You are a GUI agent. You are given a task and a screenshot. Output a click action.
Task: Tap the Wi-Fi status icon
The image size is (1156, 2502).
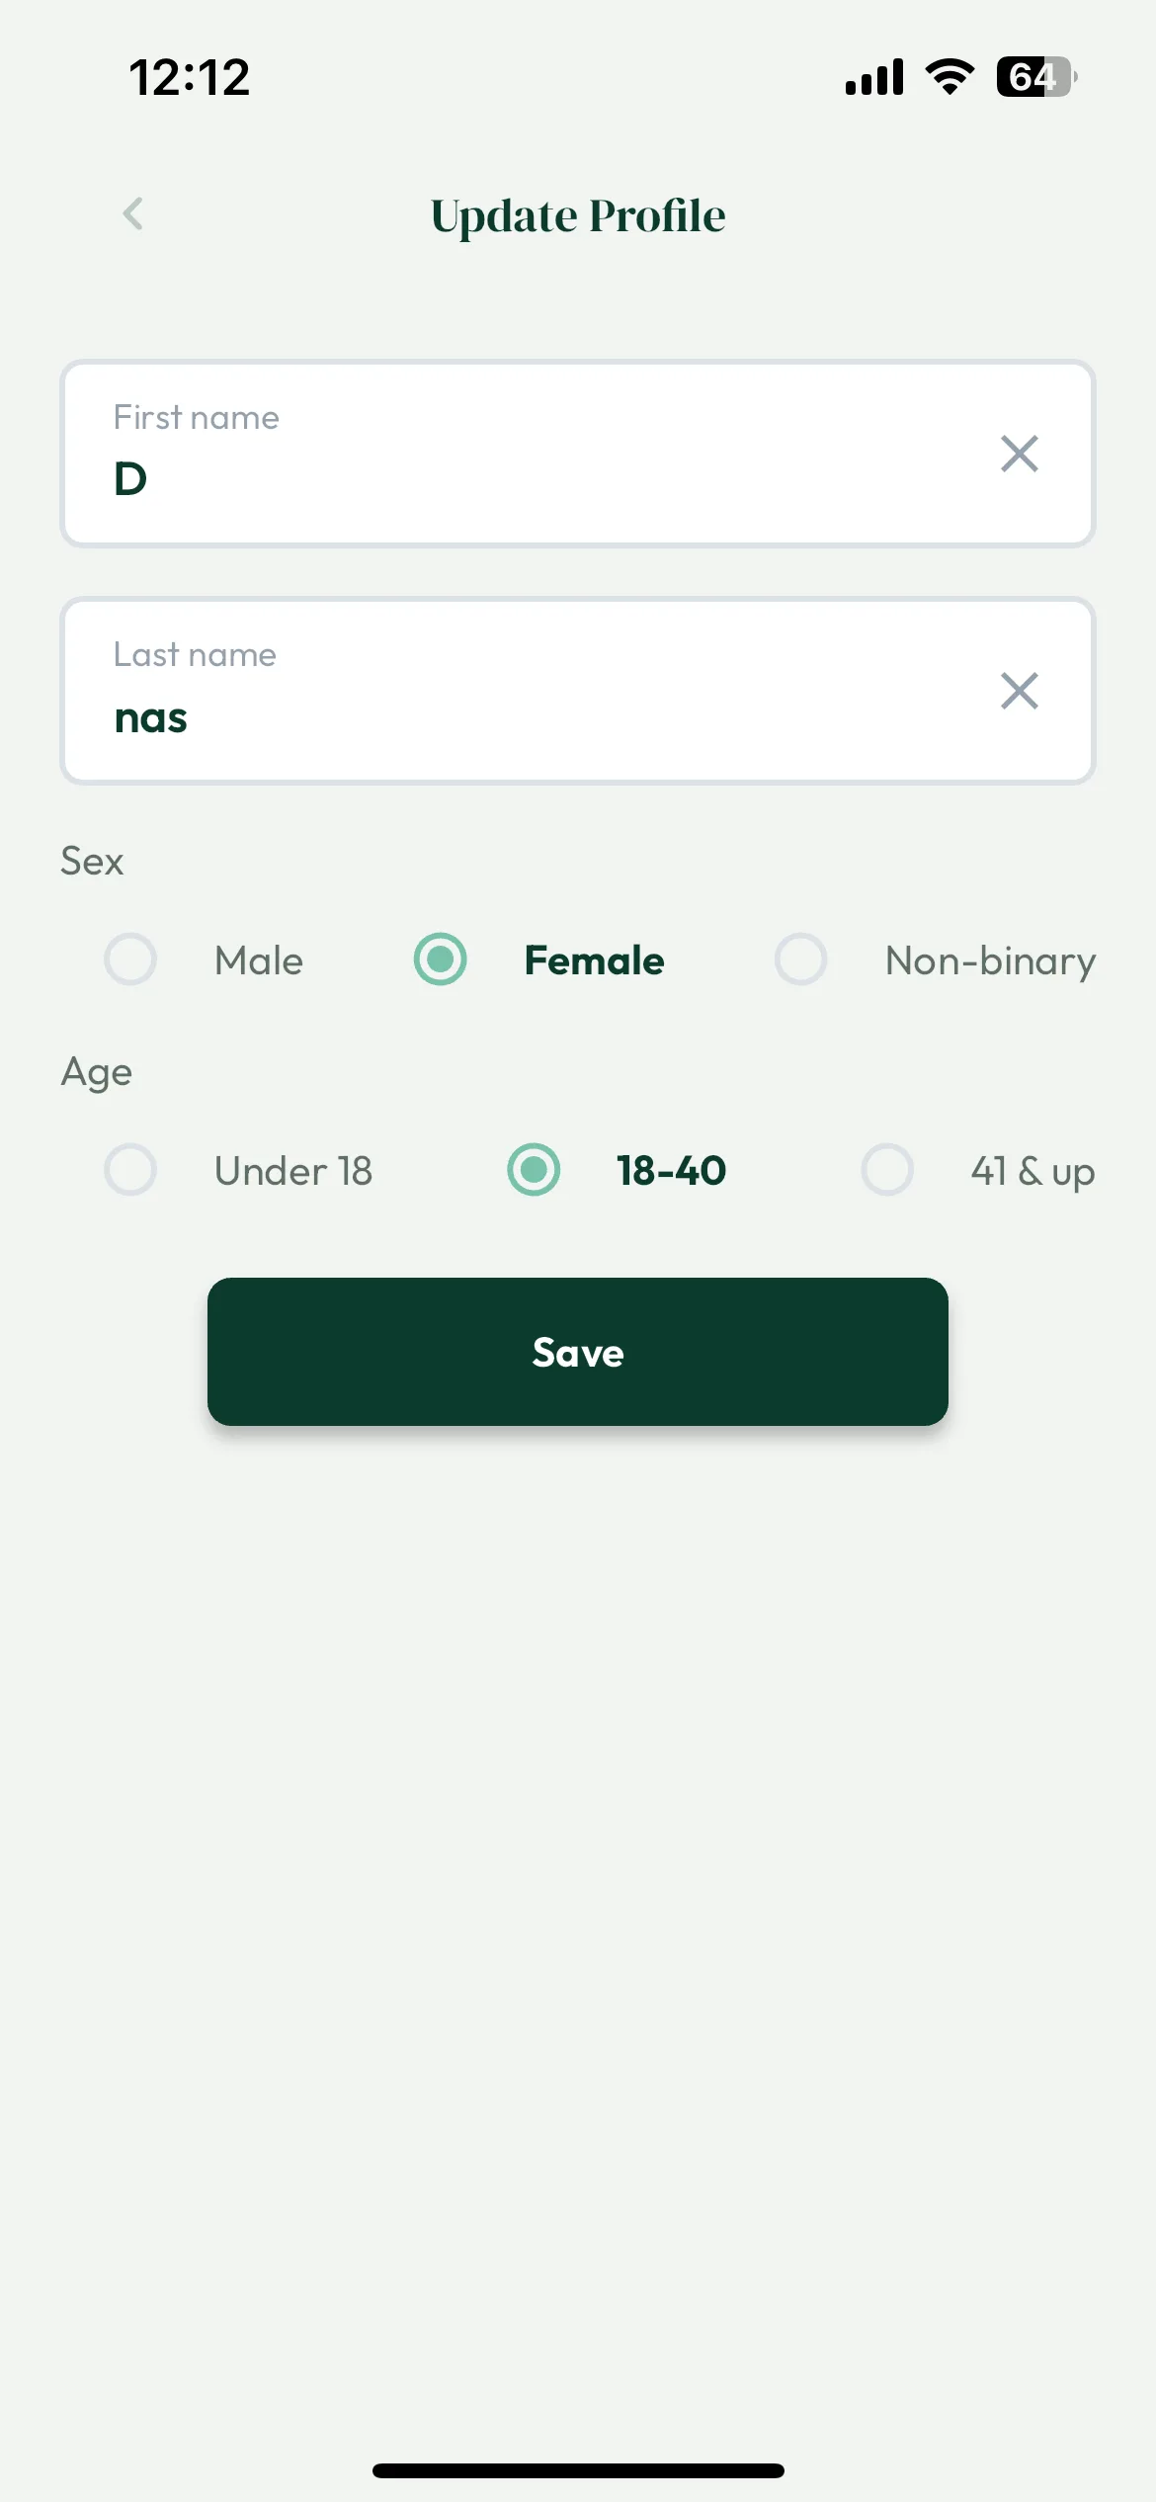950,77
